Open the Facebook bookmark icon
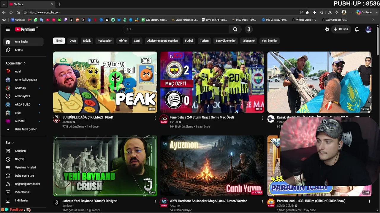The width and height of the screenshot is (380, 213). click(x=89, y=20)
